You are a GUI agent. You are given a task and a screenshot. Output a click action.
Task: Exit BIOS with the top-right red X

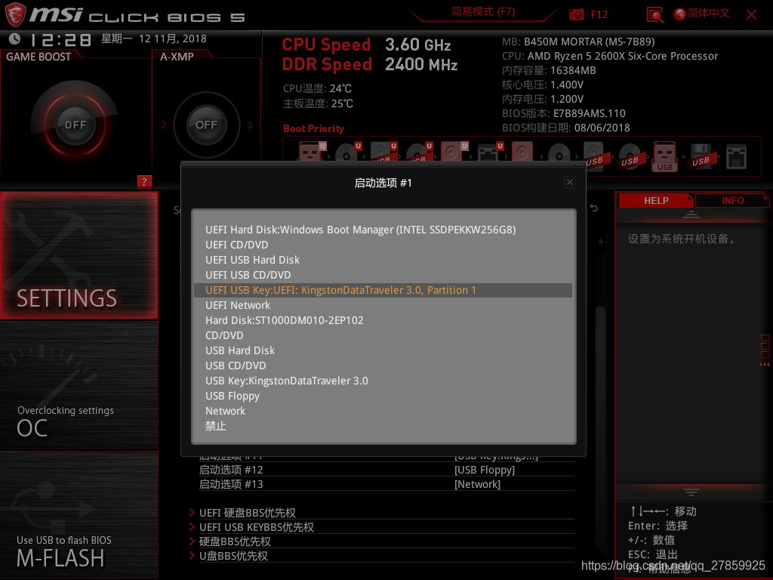point(751,15)
